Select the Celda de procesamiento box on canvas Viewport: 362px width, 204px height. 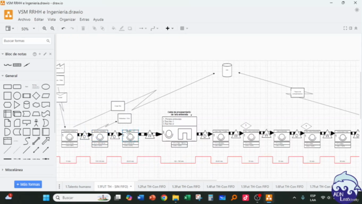[x=179, y=129]
